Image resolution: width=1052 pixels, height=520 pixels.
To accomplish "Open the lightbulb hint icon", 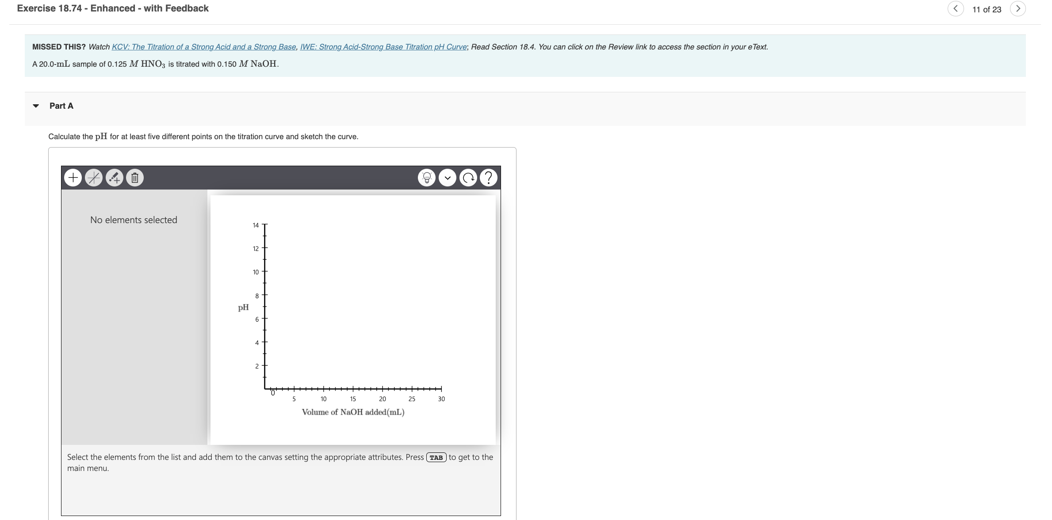I will pyautogui.click(x=427, y=178).
